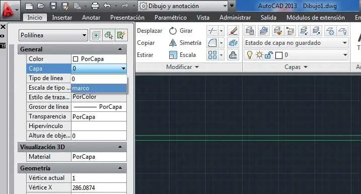Open the print icon in quick access toolbar
This screenshot has width=361, height=194.
click(95, 6)
